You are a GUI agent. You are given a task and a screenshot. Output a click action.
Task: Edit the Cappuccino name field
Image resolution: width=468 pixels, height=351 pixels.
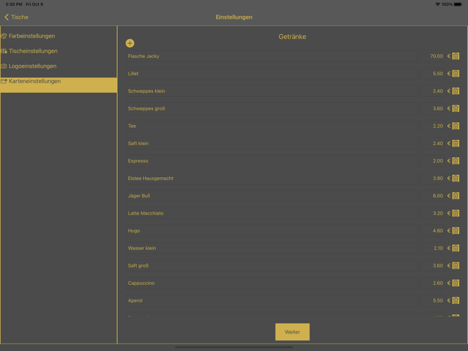tap(271, 283)
